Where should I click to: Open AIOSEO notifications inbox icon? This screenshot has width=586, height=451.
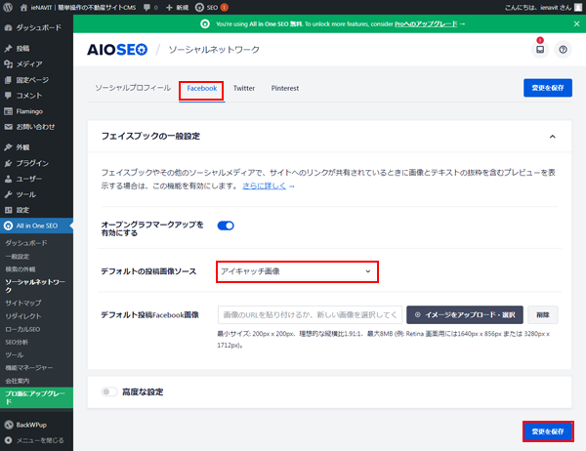[x=540, y=50]
